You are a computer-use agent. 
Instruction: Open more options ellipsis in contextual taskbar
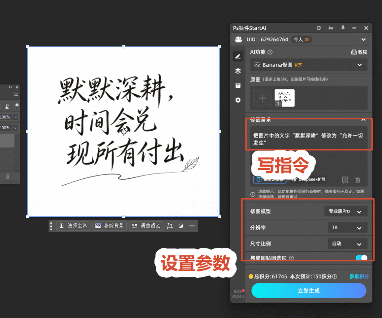(192, 226)
